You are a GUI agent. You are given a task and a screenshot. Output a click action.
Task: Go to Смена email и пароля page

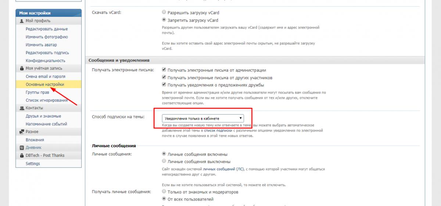[46, 77]
